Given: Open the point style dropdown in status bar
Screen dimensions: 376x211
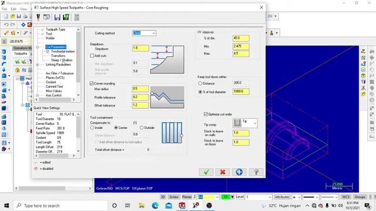Looking at the screenshot, I should (x=299, y=197).
